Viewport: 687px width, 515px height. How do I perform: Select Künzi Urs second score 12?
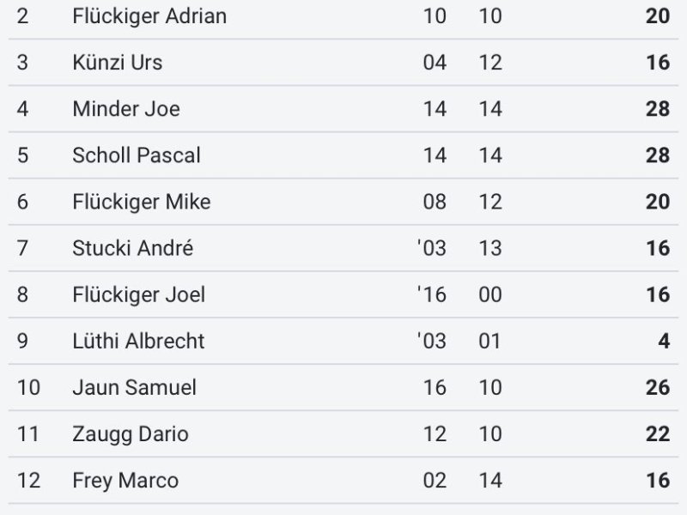coord(490,63)
